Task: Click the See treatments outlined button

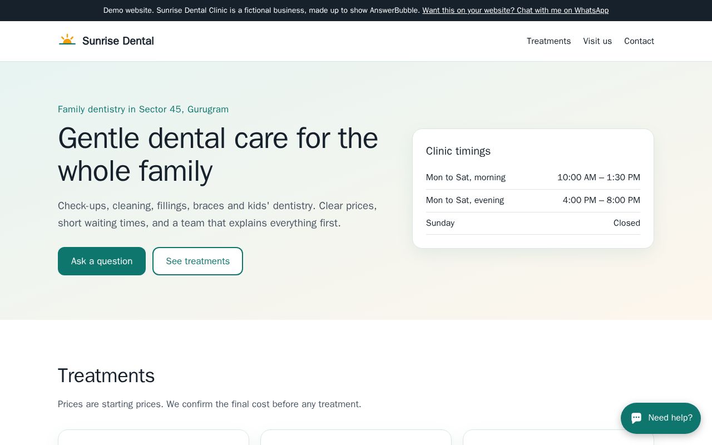Action: point(197,261)
